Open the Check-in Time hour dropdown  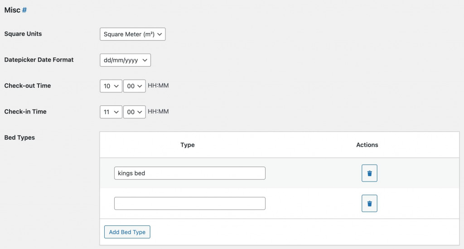pos(111,112)
